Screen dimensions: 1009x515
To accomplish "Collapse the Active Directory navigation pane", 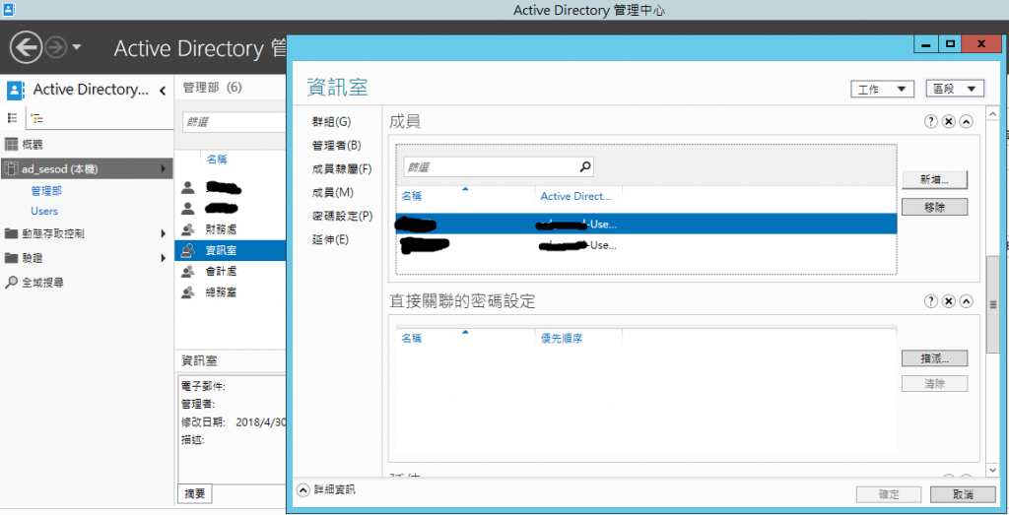I will click(x=163, y=90).
